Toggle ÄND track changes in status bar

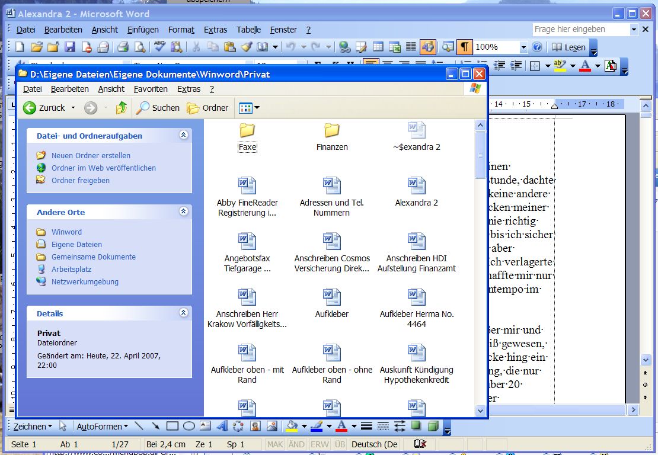[x=296, y=444]
